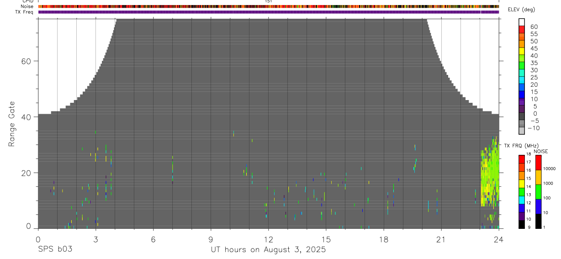Click the '3' tick on the UT hours axis
Screen dimensions: 561x259
95,239
